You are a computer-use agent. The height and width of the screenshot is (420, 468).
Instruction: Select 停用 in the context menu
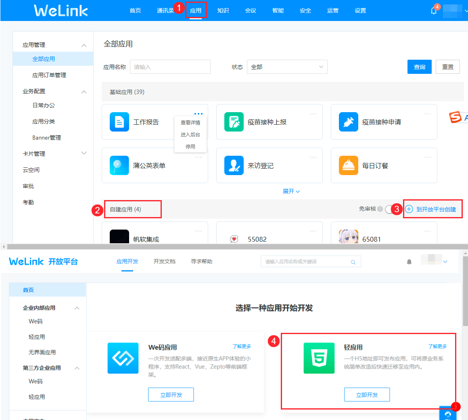(x=190, y=146)
